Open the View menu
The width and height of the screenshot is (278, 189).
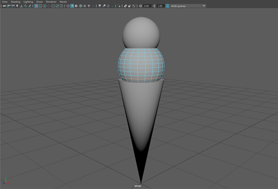5,2
